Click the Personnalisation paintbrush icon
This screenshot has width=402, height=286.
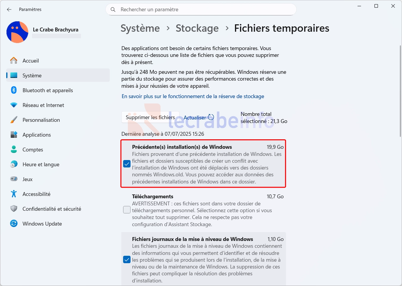click(x=14, y=120)
